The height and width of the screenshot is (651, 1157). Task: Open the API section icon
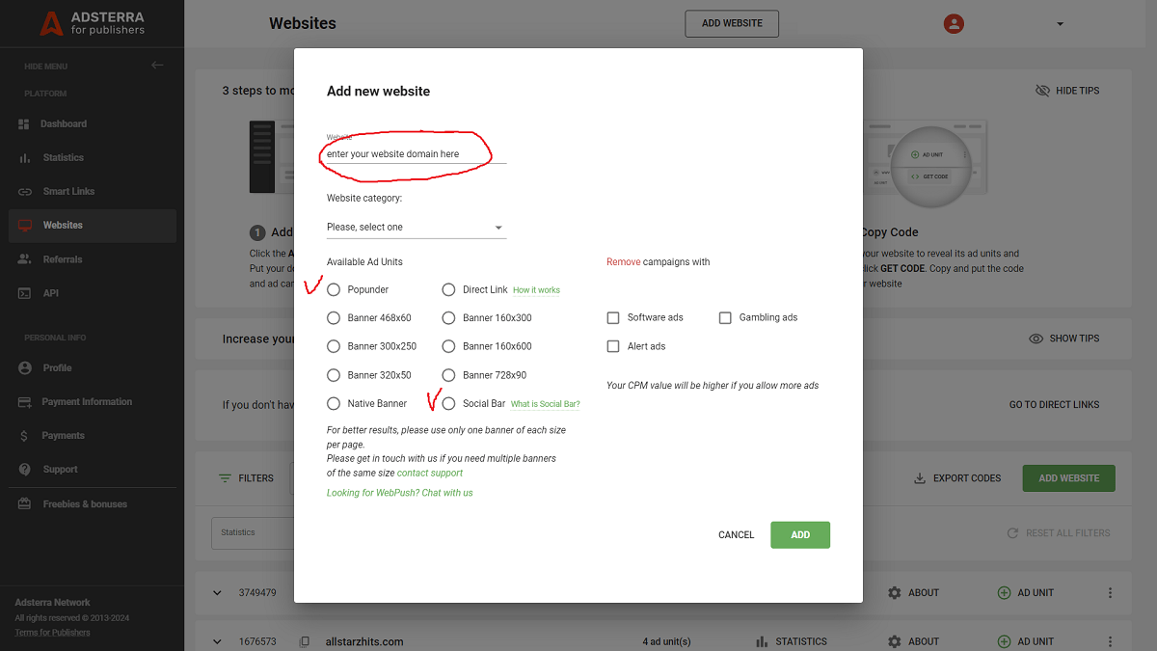tap(23, 292)
